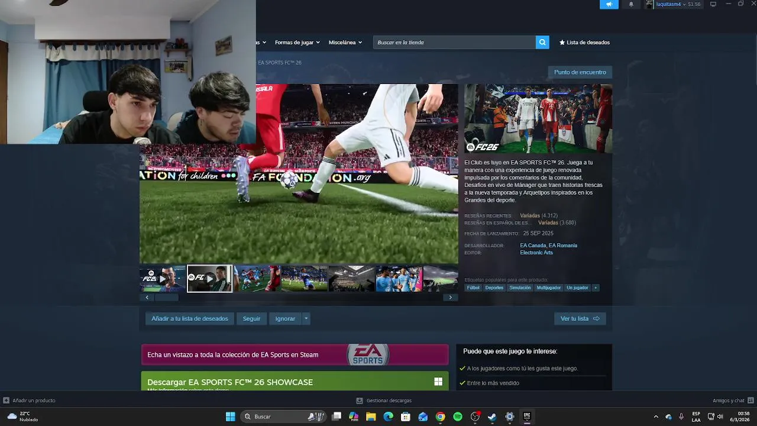Click the plus button to add tags
The height and width of the screenshot is (426, 757).
(596, 288)
